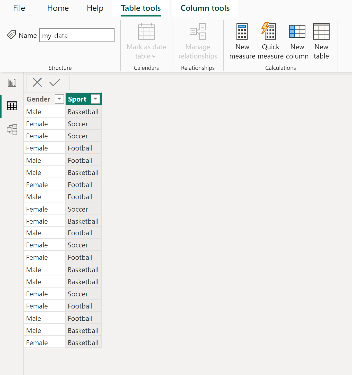Open the Gender column filter dropdown
The width and height of the screenshot is (352, 375).
[x=59, y=99]
